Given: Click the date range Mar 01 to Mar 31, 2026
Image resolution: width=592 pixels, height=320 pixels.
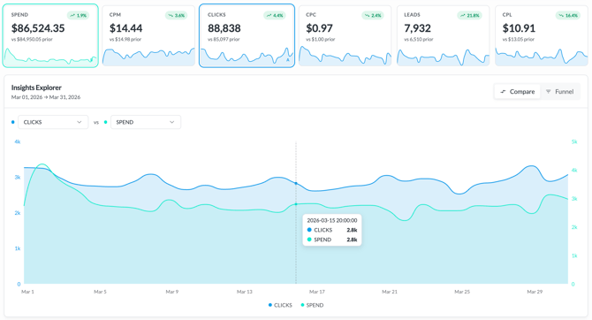Looking at the screenshot, I should pyautogui.click(x=46, y=97).
